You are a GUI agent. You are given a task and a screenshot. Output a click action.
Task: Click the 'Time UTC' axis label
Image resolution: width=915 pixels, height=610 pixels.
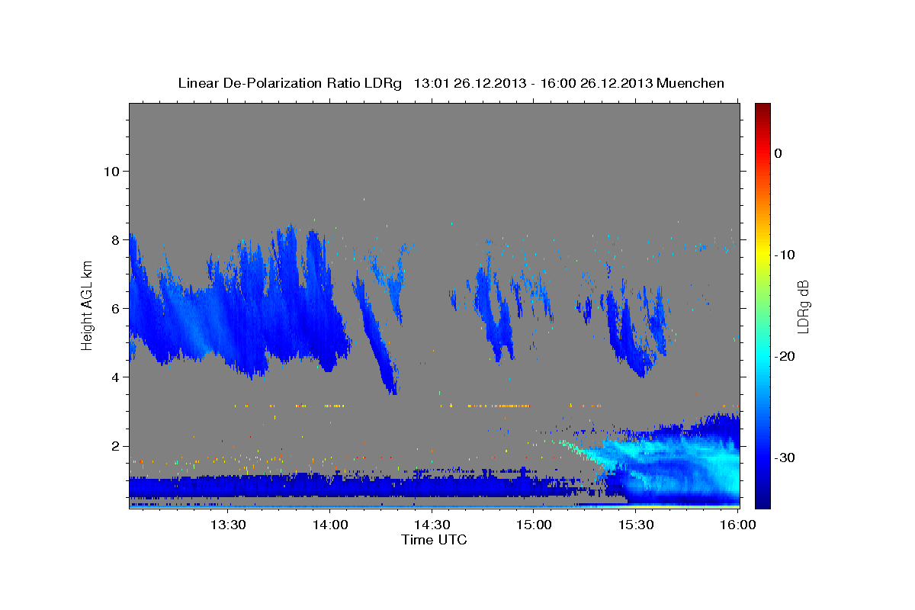[x=434, y=540]
